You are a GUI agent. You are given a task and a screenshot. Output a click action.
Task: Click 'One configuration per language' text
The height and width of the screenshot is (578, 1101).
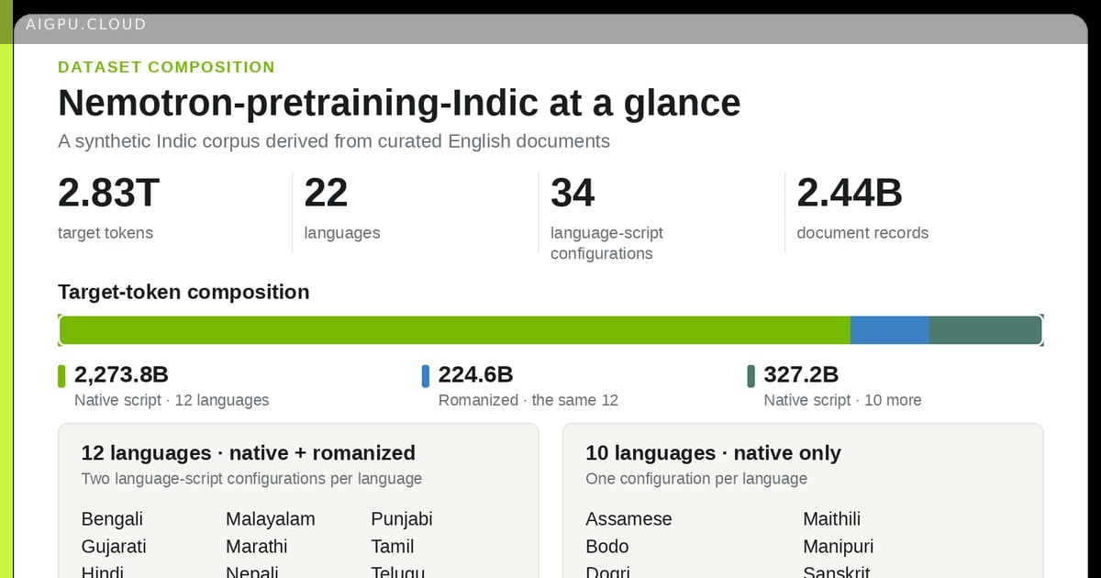(696, 479)
